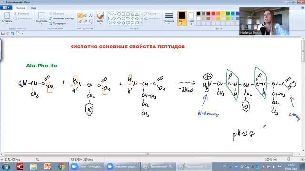
Task: Choose the Four-point star shape
Action: (114, 23)
